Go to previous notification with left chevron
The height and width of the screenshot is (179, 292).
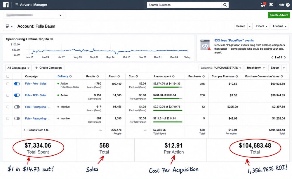click(272, 57)
